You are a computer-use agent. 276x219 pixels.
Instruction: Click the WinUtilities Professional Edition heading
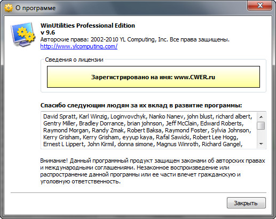tap(88, 26)
